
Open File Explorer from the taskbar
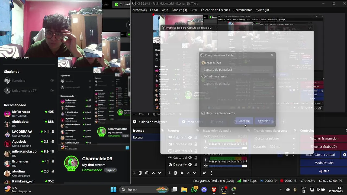(184, 190)
